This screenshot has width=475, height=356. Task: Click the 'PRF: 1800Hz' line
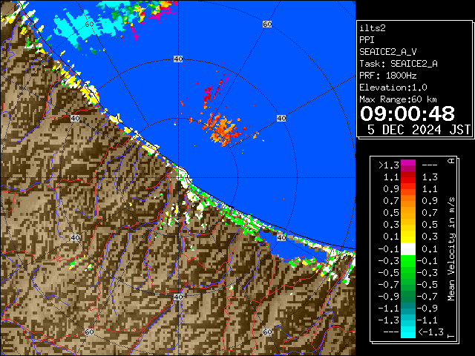388,76
